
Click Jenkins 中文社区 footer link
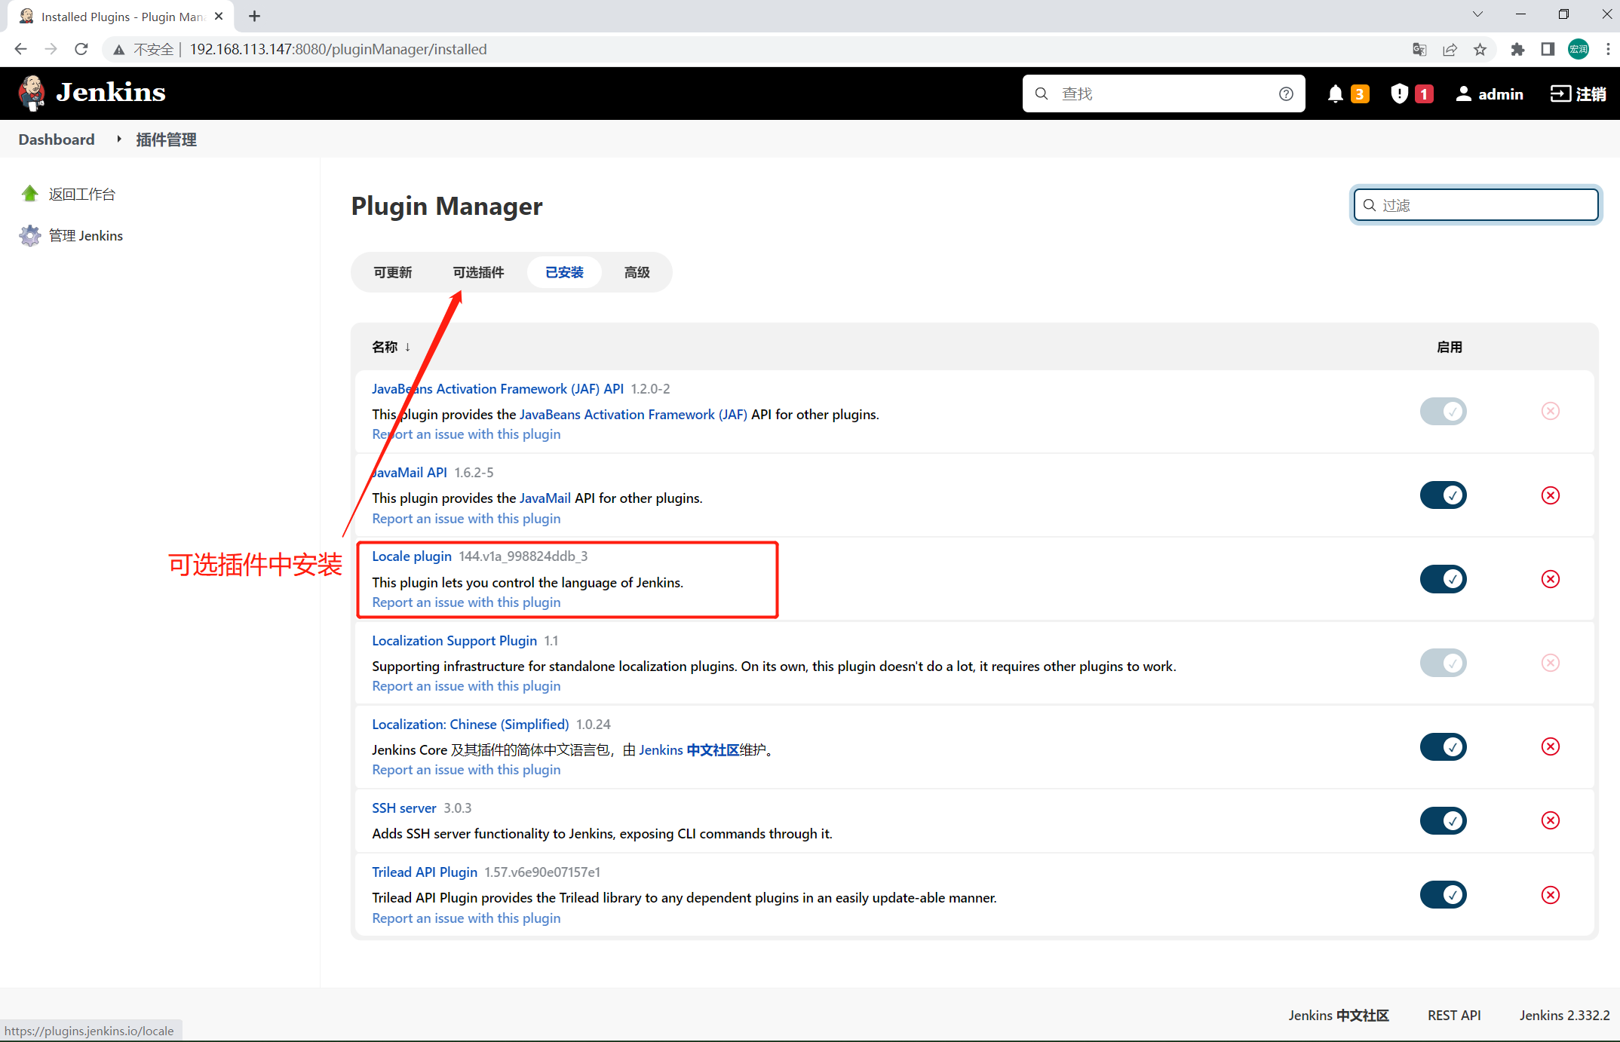point(1339,1016)
